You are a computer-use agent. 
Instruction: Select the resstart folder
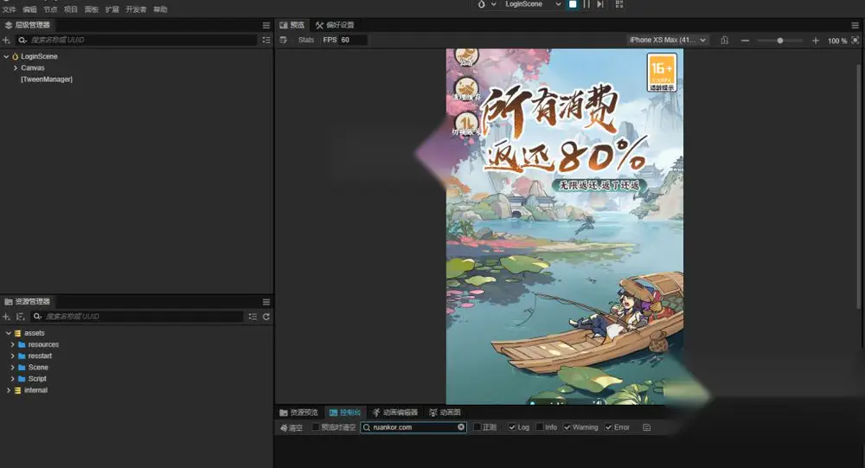(40, 356)
